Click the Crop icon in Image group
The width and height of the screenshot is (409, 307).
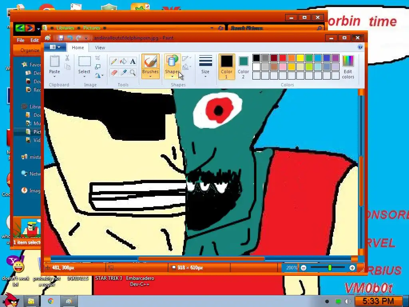[x=97, y=58]
